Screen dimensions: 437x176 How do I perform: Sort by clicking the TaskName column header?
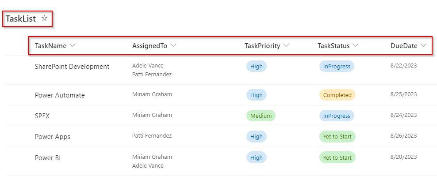pyautogui.click(x=51, y=46)
